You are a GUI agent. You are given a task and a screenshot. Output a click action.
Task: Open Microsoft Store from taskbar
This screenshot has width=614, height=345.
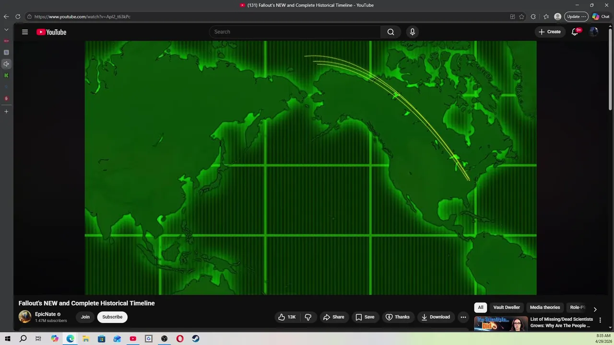tap(102, 339)
